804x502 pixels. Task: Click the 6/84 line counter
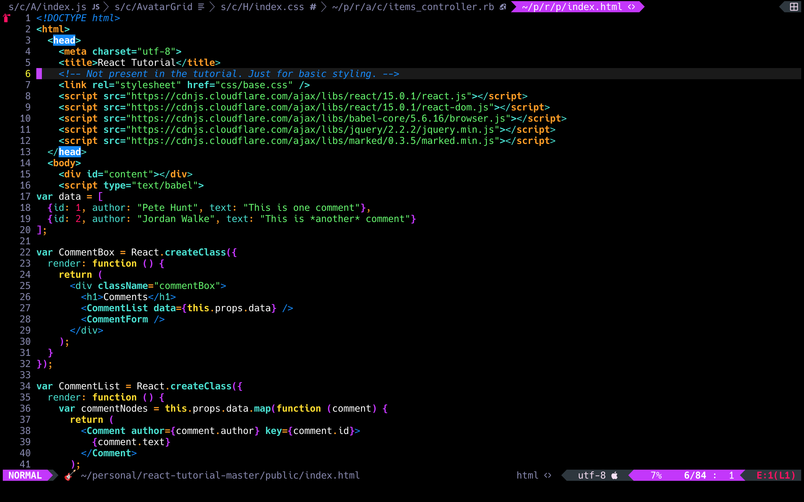click(x=695, y=475)
